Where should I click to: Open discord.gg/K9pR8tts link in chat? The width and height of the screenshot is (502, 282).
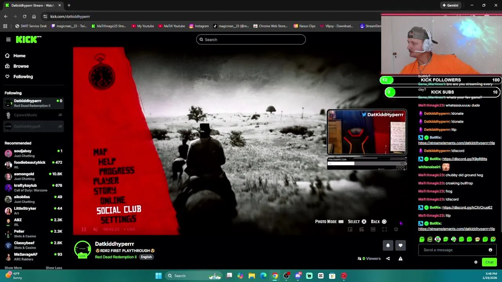click(x=465, y=159)
